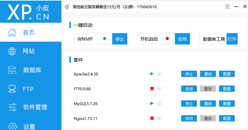Click the settings gear icon
The height and width of the screenshot is (130, 248).
point(12,126)
